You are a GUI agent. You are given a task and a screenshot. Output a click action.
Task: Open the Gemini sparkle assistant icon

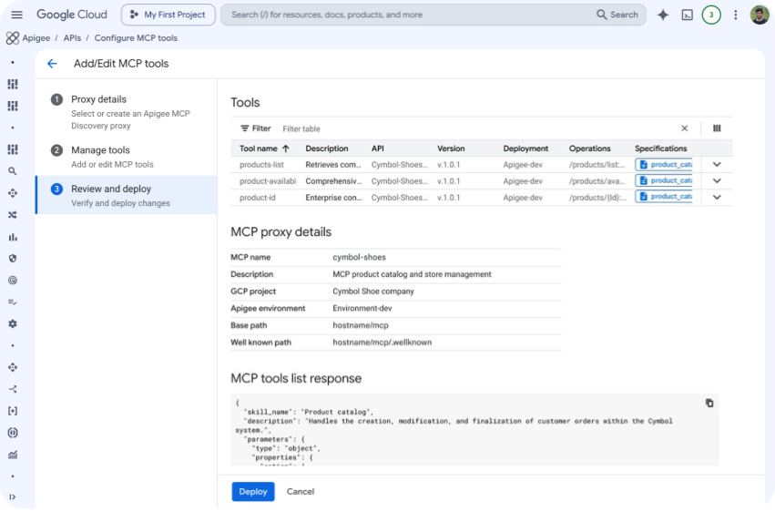pyautogui.click(x=663, y=15)
